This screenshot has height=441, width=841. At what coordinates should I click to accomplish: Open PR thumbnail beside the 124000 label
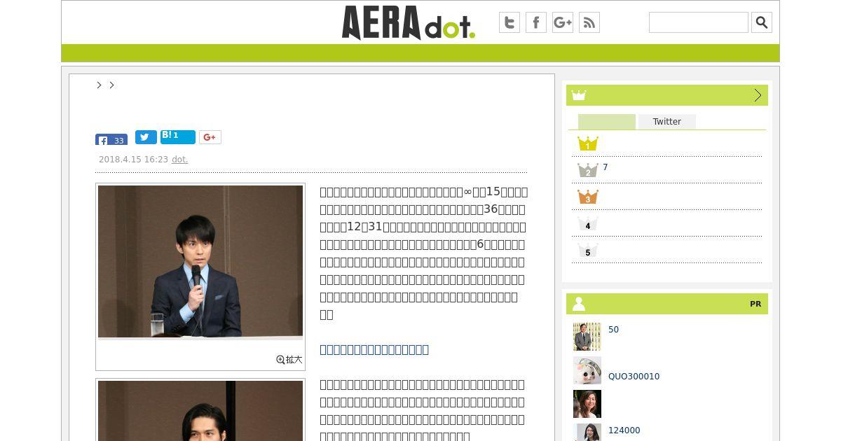(587, 433)
